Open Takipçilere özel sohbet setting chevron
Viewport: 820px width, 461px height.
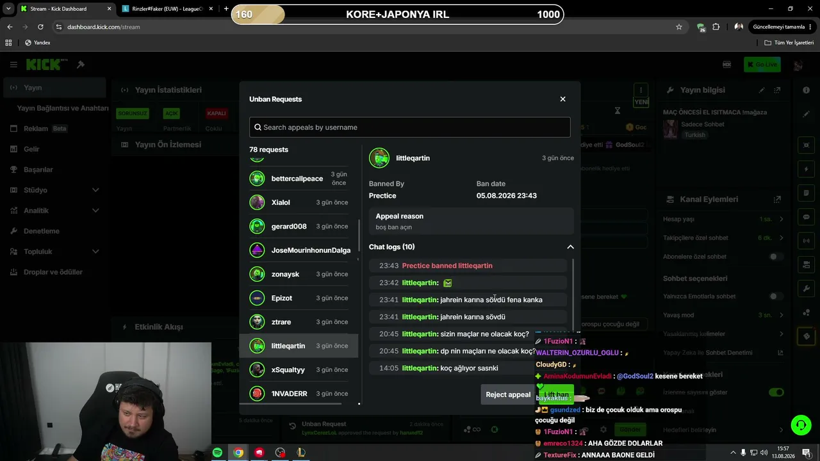point(781,238)
